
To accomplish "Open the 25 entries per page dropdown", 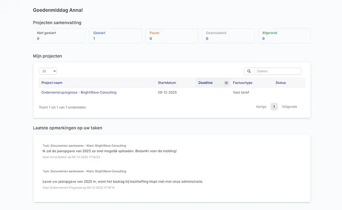I will click(x=48, y=71).
